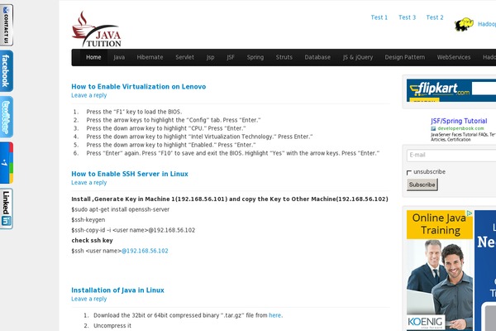Click the Google +1 side tab
The image size is (496, 331).
point(7,163)
